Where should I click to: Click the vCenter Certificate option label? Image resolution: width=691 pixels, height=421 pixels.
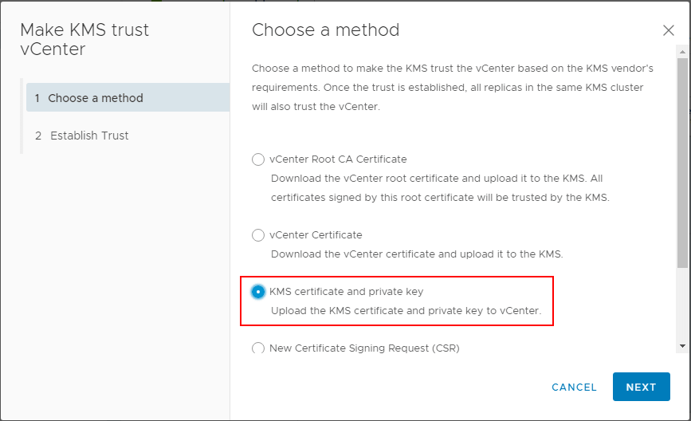pos(316,235)
